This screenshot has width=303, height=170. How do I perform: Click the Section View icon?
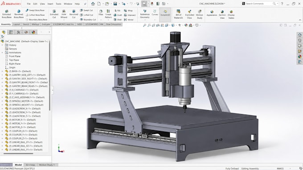tap(222, 15)
